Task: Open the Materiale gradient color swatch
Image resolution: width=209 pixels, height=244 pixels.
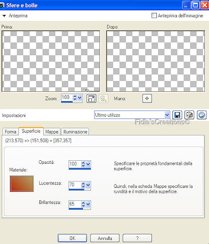Action: [x=22, y=183]
